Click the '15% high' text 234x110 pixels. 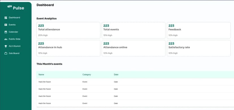[x=108, y=35]
